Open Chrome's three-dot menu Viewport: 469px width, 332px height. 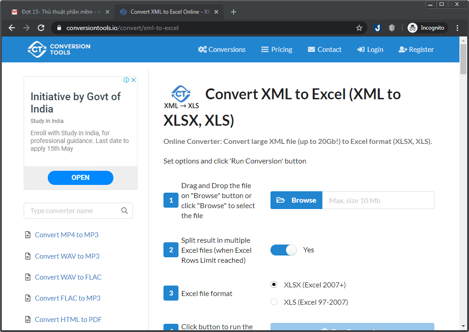pos(458,27)
